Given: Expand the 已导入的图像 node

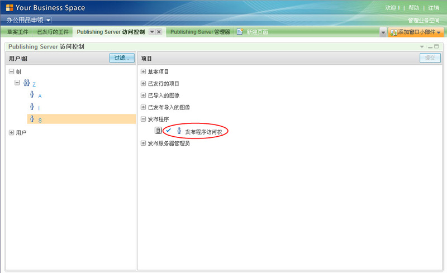Looking at the screenshot, I should point(144,95).
